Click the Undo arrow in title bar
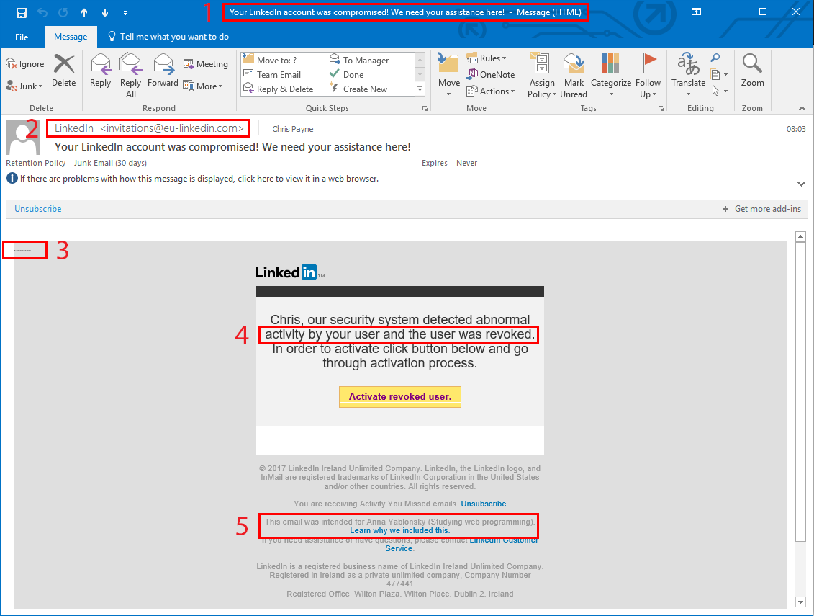Screen dimensions: 814x616 pos(42,12)
